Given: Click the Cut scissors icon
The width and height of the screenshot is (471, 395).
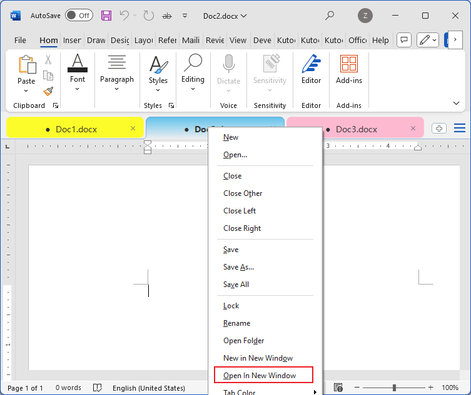Looking at the screenshot, I should click(48, 60).
